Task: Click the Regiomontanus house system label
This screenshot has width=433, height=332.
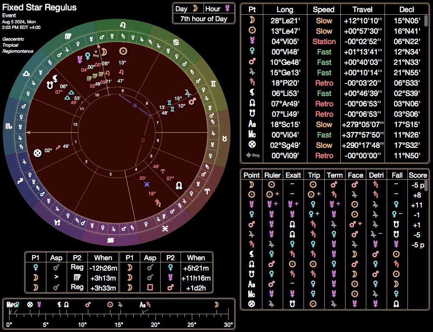Action: (x=18, y=51)
